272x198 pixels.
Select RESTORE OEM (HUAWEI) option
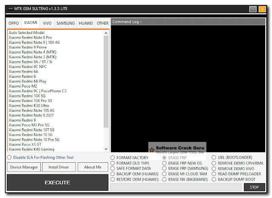click(x=135, y=179)
